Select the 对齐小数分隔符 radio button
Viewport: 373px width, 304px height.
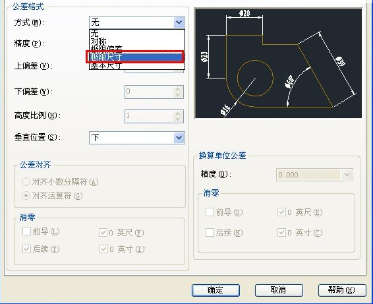(x=26, y=182)
